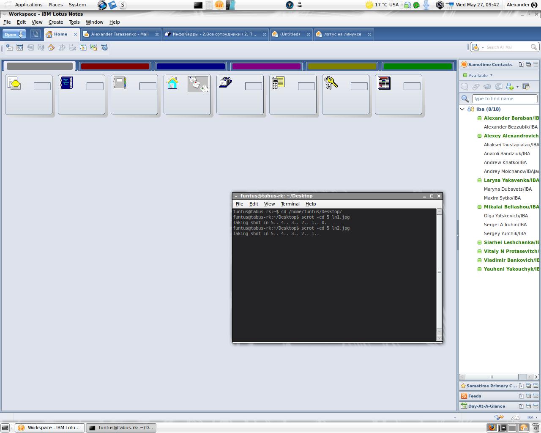The width and height of the screenshot is (541, 433).
Task: Switch to лотус на линуксе tab
Action: (343, 34)
